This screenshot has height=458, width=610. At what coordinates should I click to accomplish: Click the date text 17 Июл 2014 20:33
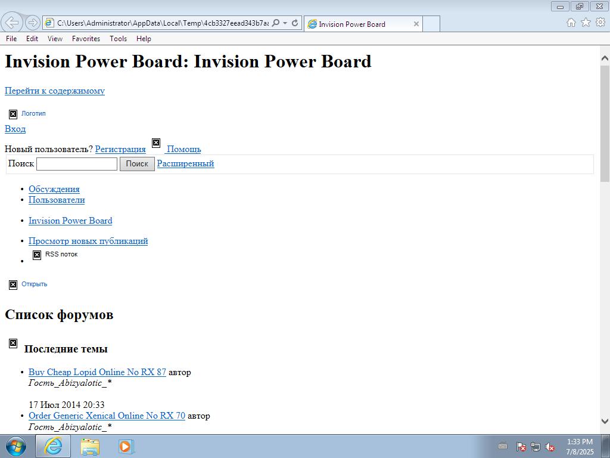[x=67, y=405]
